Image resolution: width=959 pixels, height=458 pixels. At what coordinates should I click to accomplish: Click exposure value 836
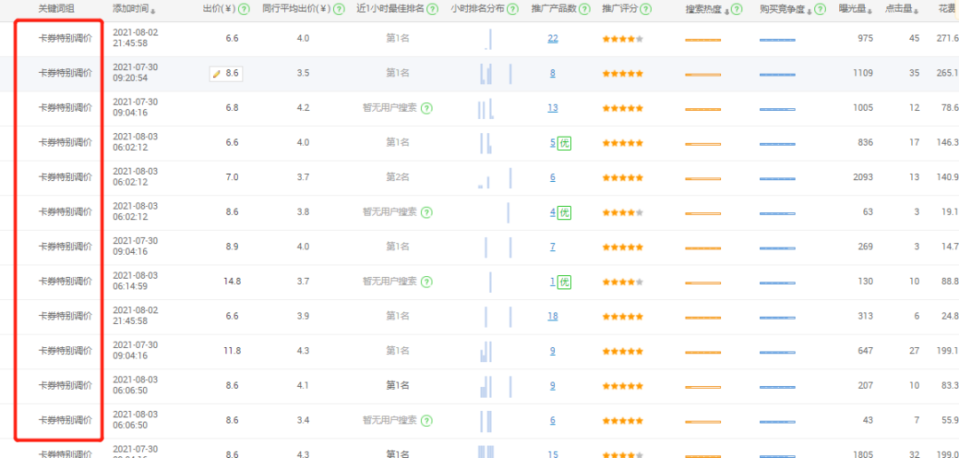pyautogui.click(x=866, y=143)
